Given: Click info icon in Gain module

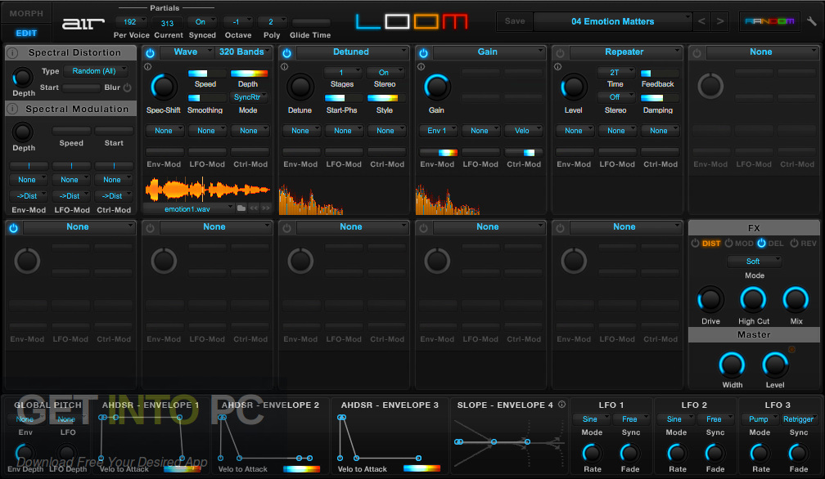Looking at the screenshot, I should (421, 67).
